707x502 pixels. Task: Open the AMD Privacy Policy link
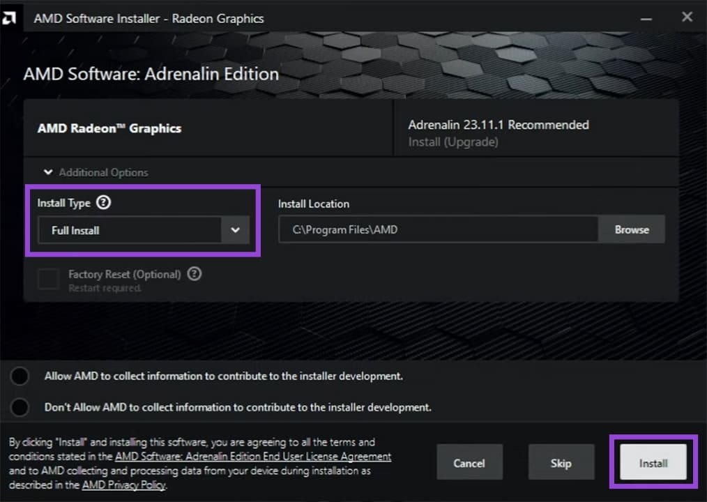coord(123,485)
